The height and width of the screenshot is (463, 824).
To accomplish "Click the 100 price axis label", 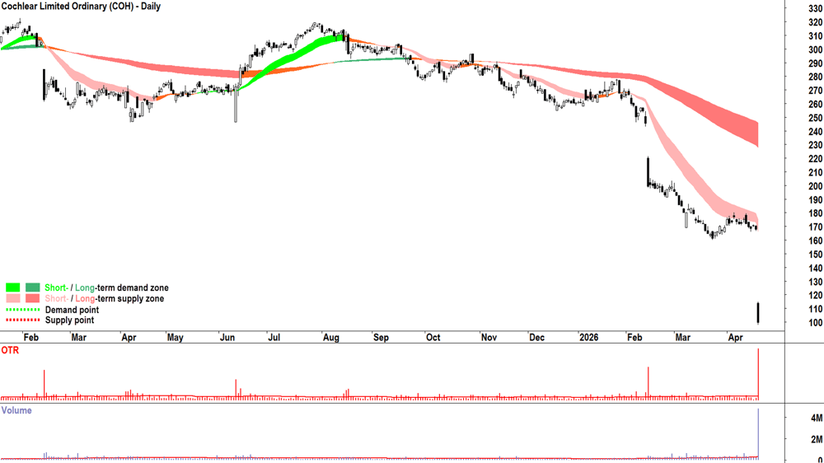I will pyautogui.click(x=816, y=323).
